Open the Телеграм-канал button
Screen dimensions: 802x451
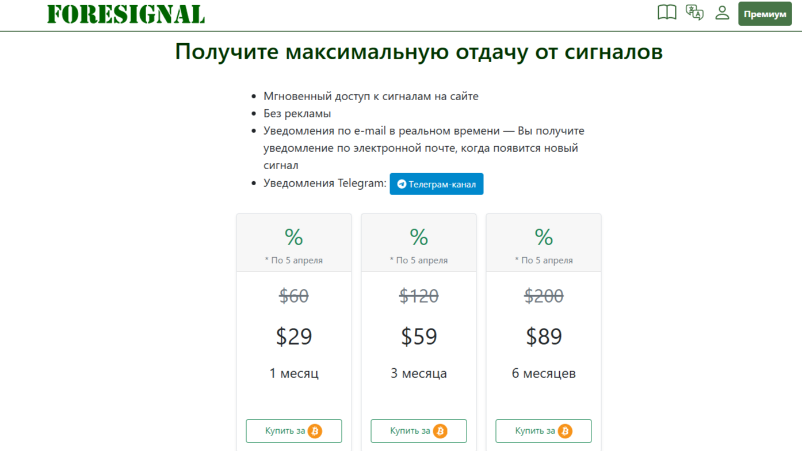(436, 184)
